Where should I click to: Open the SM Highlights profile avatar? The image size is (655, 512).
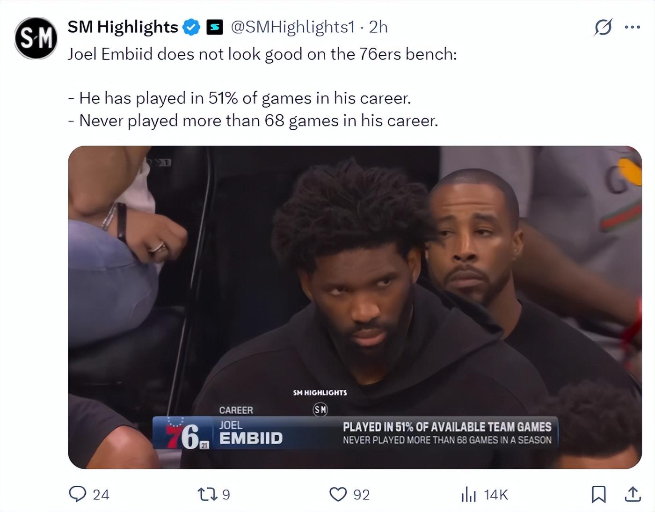click(x=36, y=38)
